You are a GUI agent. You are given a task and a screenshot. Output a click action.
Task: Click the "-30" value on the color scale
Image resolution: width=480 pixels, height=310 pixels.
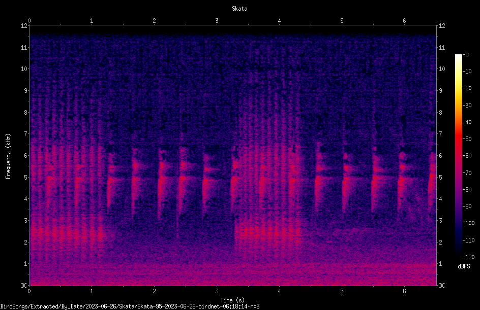click(x=467, y=106)
